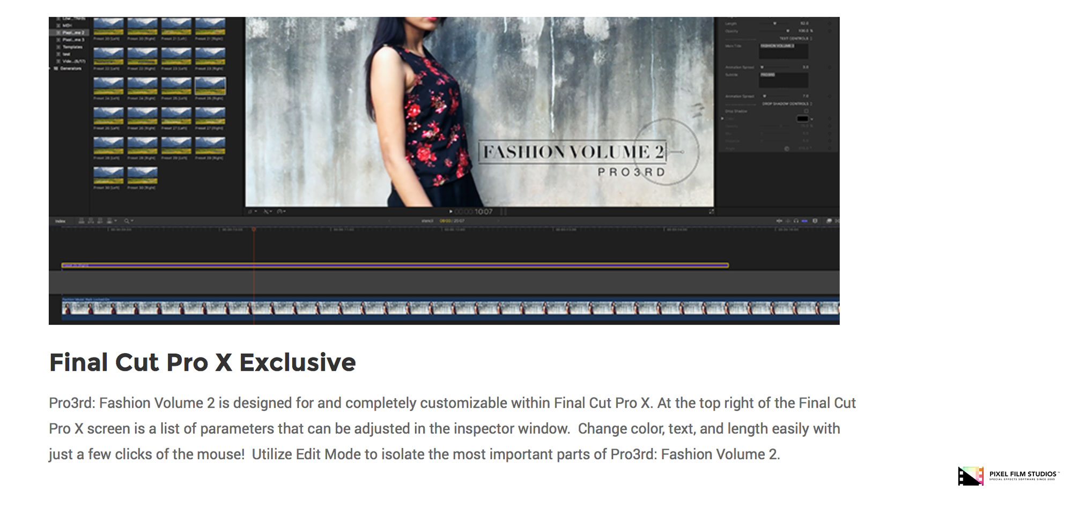This screenshot has width=1079, height=509.
Task: Enable the Drop Shadow checkbox
Action: [806, 111]
